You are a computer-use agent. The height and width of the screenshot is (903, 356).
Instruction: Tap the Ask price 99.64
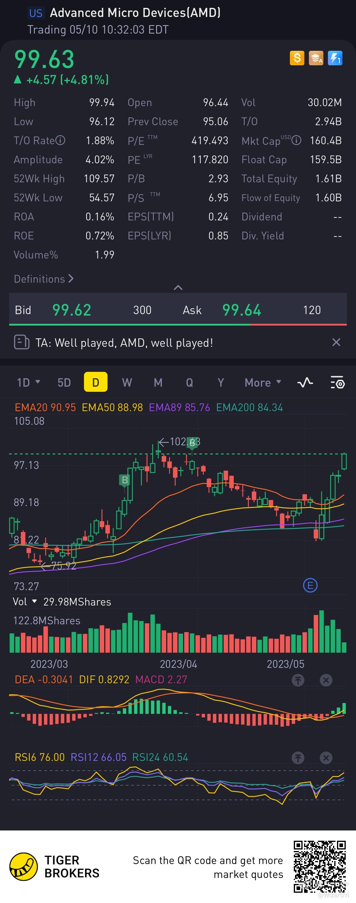(x=242, y=310)
